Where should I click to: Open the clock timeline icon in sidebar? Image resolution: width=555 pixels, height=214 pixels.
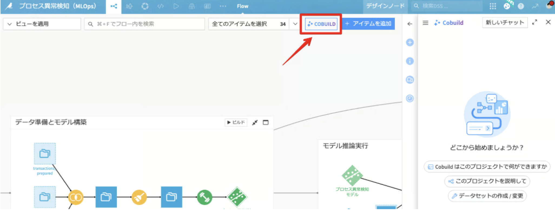[x=410, y=98]
